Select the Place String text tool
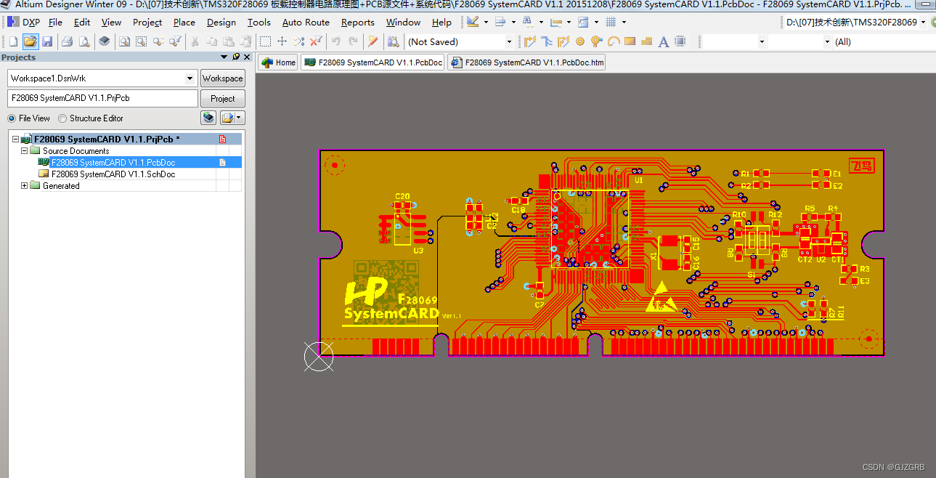 (663, 41)
